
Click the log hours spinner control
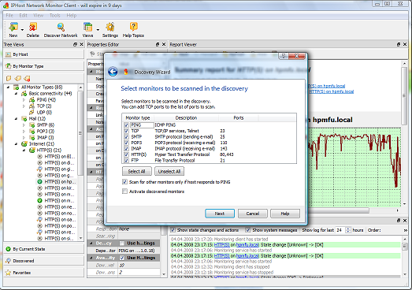348,230
